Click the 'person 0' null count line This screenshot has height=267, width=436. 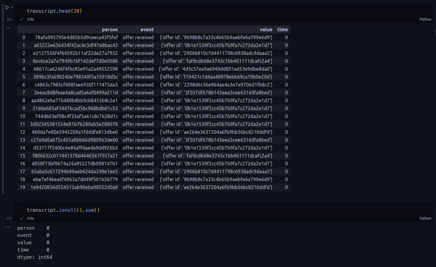click(x=33, y=228)
